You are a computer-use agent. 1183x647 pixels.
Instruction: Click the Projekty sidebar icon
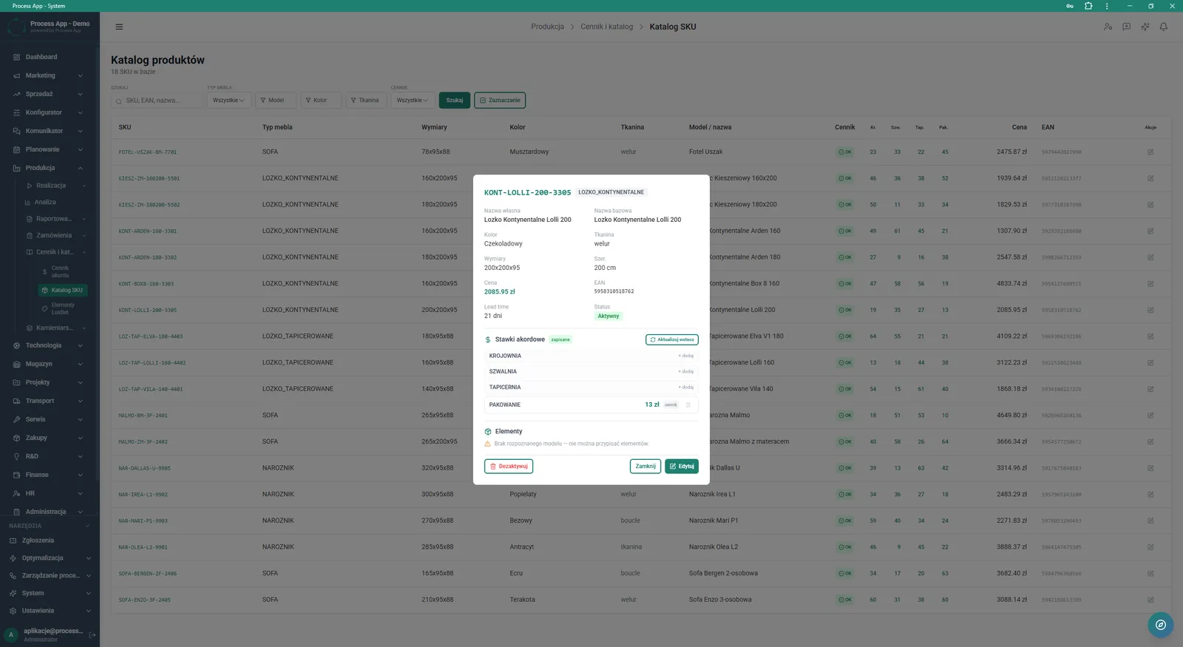pyautogui.click(x=16, y=382)
